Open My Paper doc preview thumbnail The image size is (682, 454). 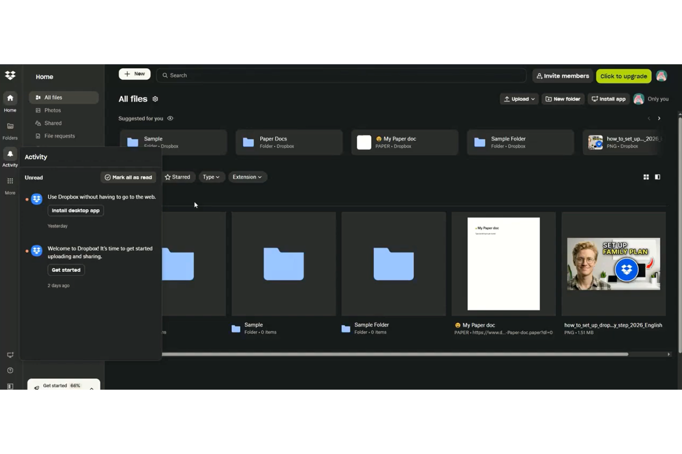(504, 264)
